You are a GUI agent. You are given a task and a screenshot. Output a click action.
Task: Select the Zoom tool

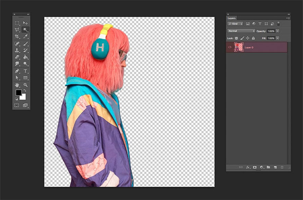pyautogui.click(x=25, y=85)
